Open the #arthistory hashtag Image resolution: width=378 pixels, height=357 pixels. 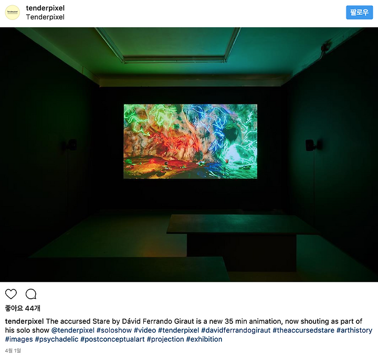pos(354,330)
